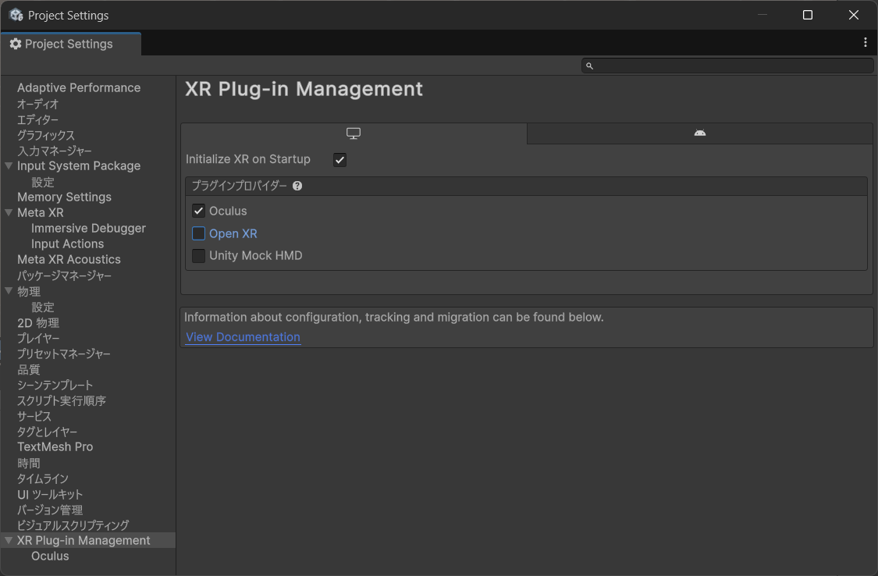Click the Open XR label link
878x576 pixels.
click(233, 233)
